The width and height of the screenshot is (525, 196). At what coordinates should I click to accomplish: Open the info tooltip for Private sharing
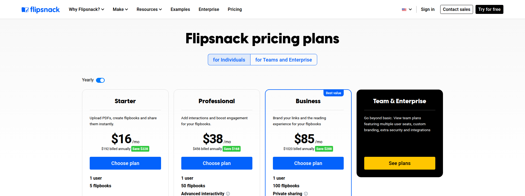click(306, 194)
